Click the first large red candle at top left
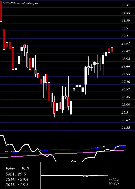The height and width of the screenshot is (189, 135). 1,11
